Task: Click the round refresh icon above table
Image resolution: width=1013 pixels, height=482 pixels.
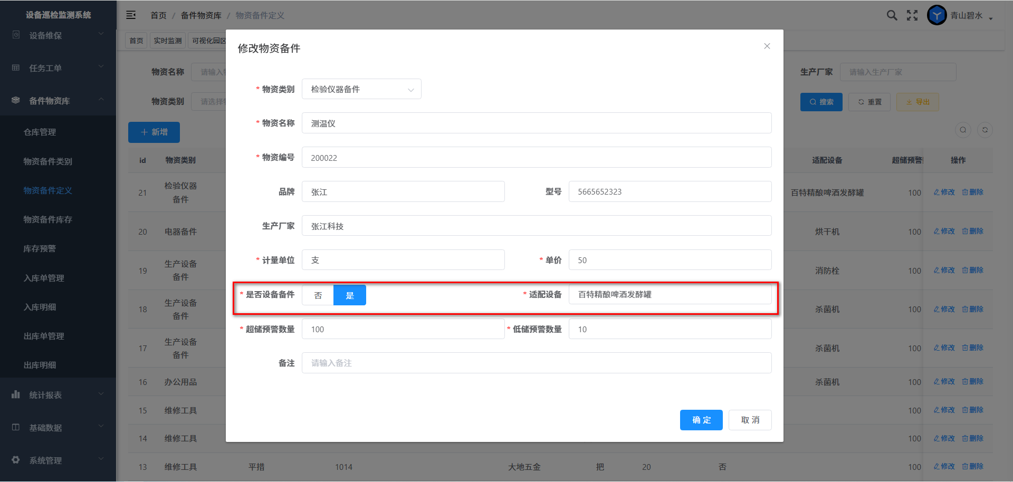Action: click(x=985, y=130)
